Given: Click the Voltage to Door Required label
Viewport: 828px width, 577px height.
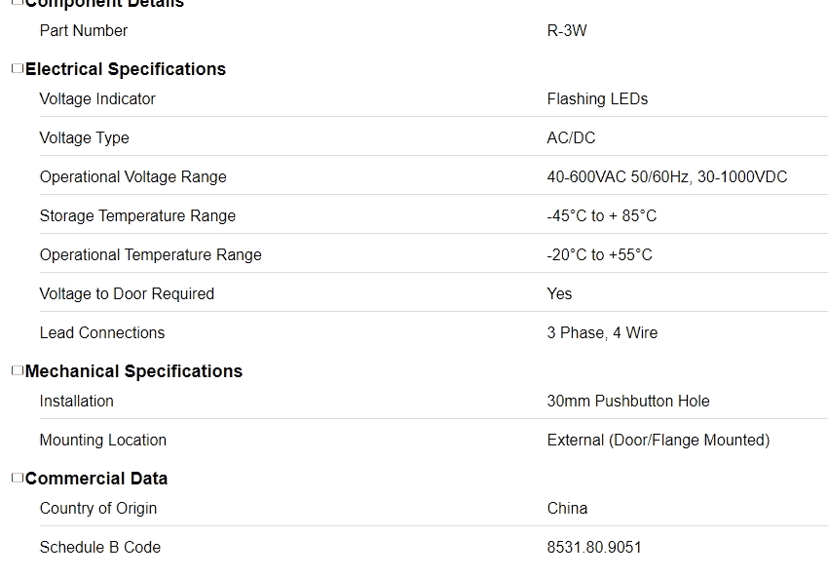Looking at the screenshot, I should click(127, 293).
